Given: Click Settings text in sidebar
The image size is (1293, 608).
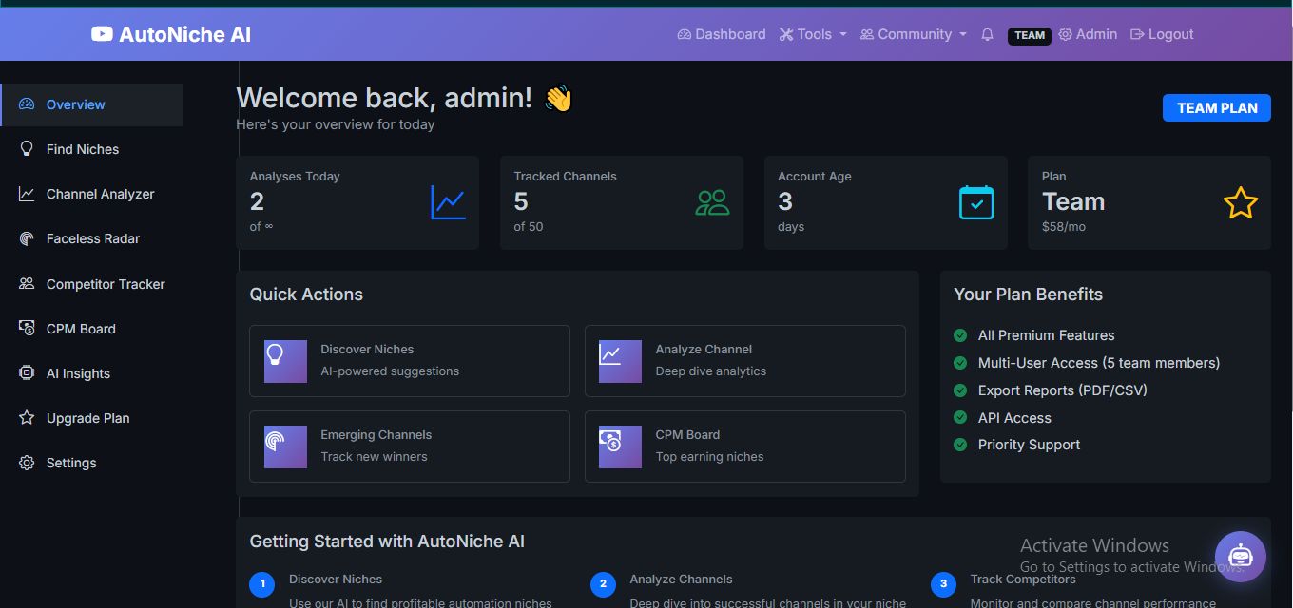Looking at the screenshot, I should pyautogui.click(x=71, y=463).
